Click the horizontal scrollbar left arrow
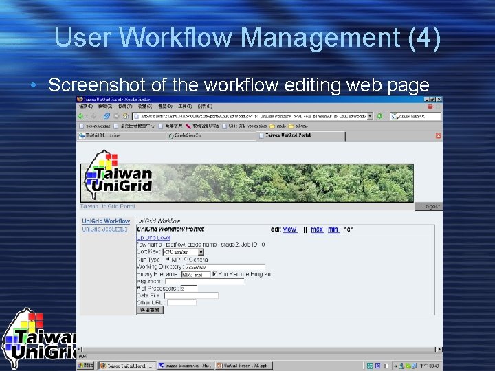 [79, 349]
